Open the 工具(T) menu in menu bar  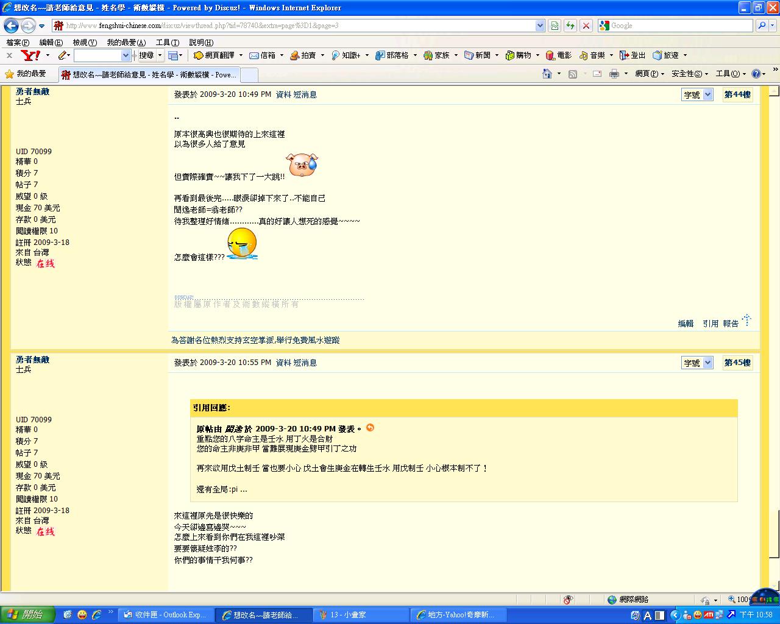click(167, 43)
